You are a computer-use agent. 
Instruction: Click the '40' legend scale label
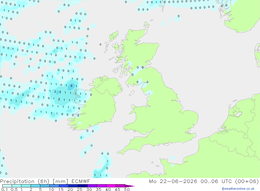click(108, 189)
